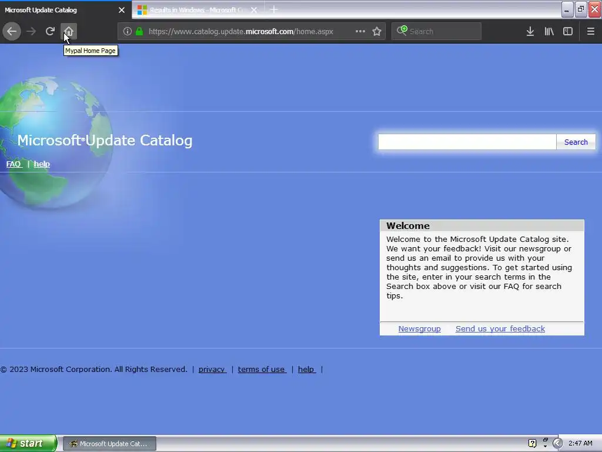
Task: Expand hidden tray icons chevron
Action: coord(558,444)
